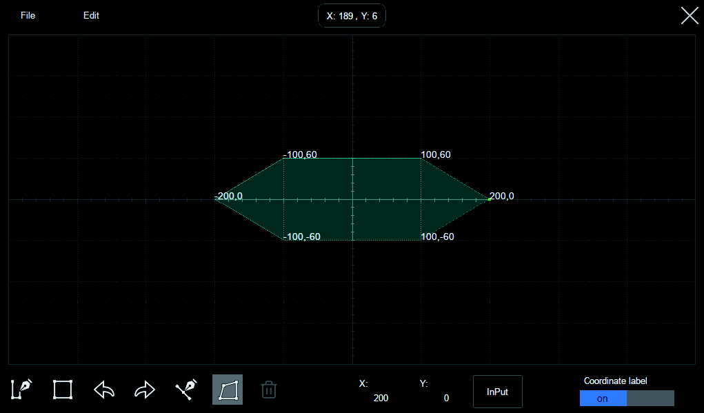Screen dimensions: 704x413
Task: Open the File menu
Action: coord(28,15)
